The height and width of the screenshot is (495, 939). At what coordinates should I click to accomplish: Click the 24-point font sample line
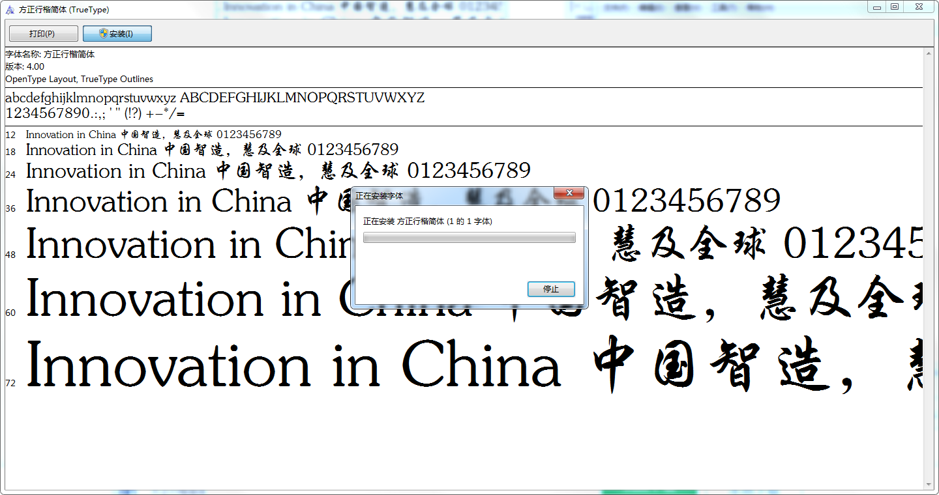coord(278,171)
